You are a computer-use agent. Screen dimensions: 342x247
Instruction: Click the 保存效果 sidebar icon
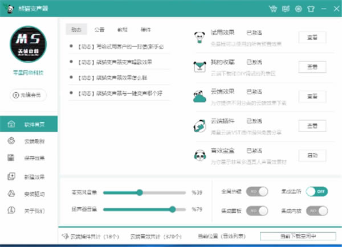tap(11, 158)
